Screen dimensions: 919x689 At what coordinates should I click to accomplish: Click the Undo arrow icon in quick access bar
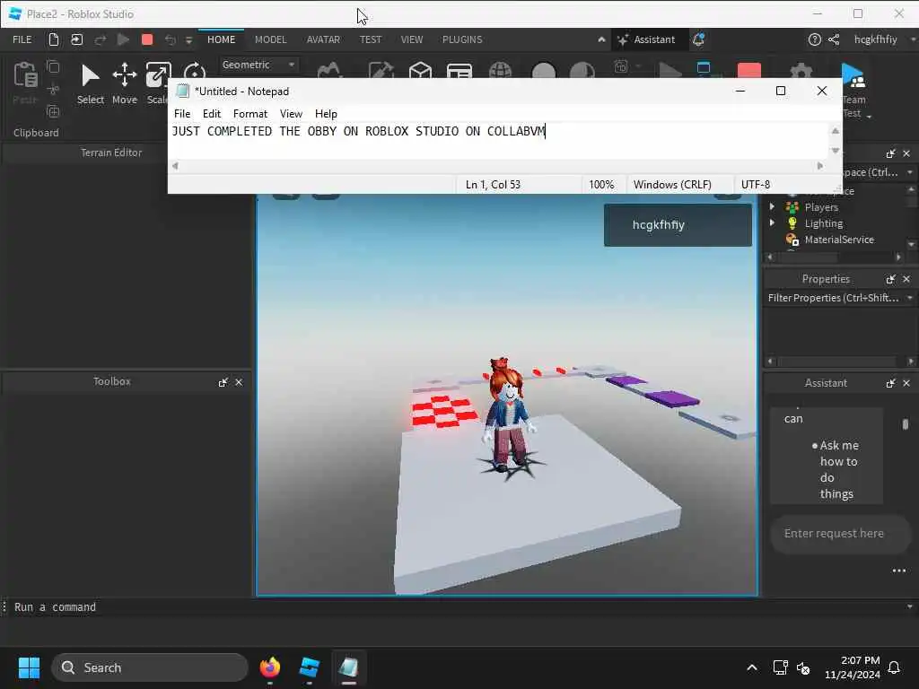pyautogui.click(x=170, y=39)
